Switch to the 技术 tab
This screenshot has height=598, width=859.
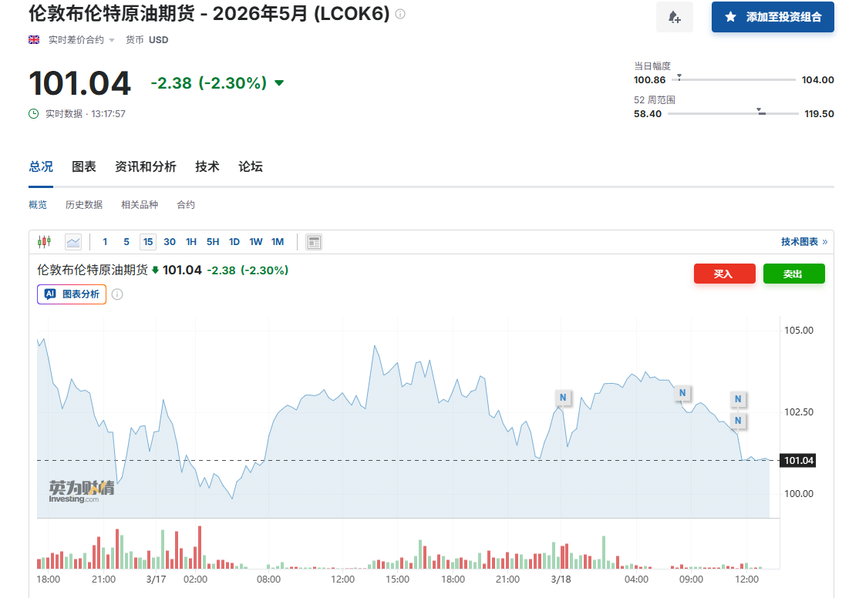(x=207, y=166)
